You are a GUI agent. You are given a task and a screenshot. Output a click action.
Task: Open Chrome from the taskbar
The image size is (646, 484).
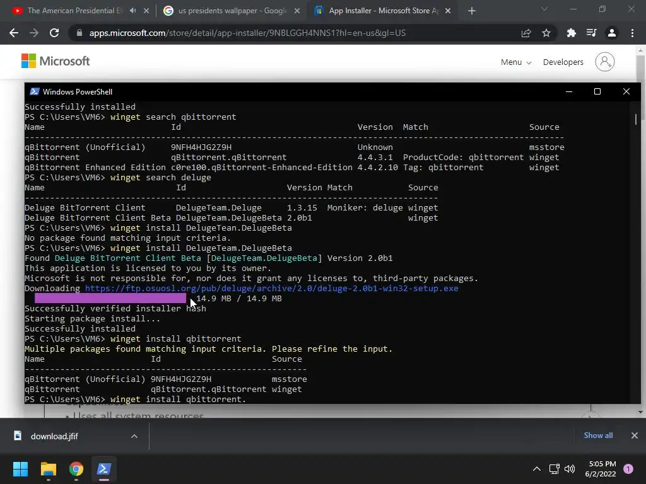(76, 469)
